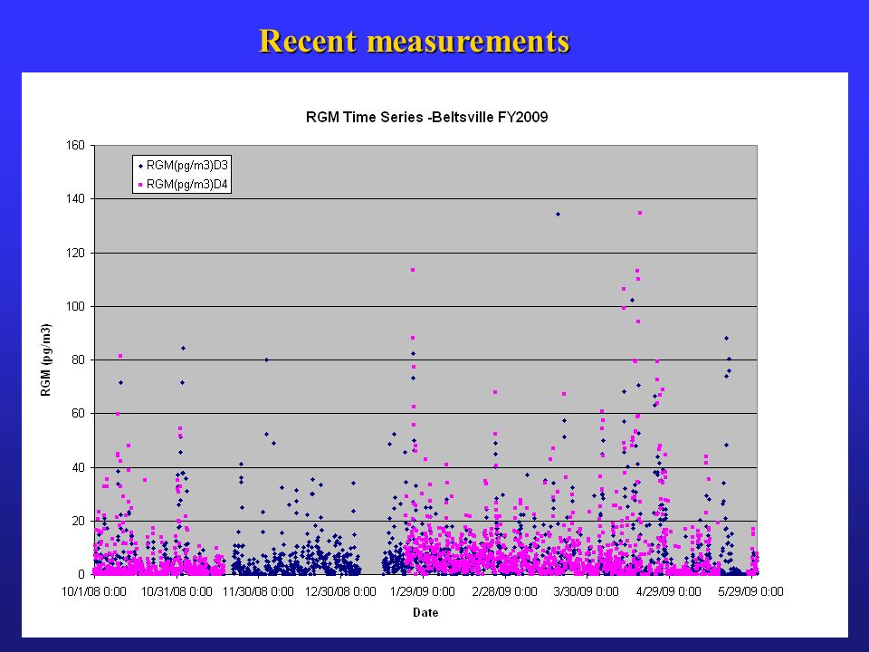Click the y-axis value 20

pyautogui.click(x=78, y=522)
